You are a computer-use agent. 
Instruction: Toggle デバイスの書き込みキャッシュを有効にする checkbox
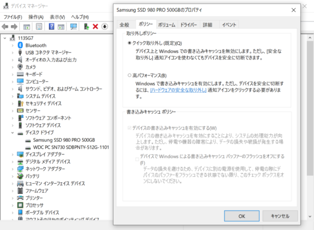129,128
